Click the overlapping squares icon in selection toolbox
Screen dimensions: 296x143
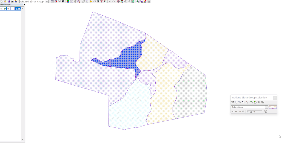[262, 102]
